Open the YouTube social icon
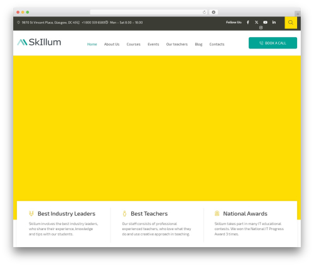This screenshot has height=266, width=314. (265, 22)
